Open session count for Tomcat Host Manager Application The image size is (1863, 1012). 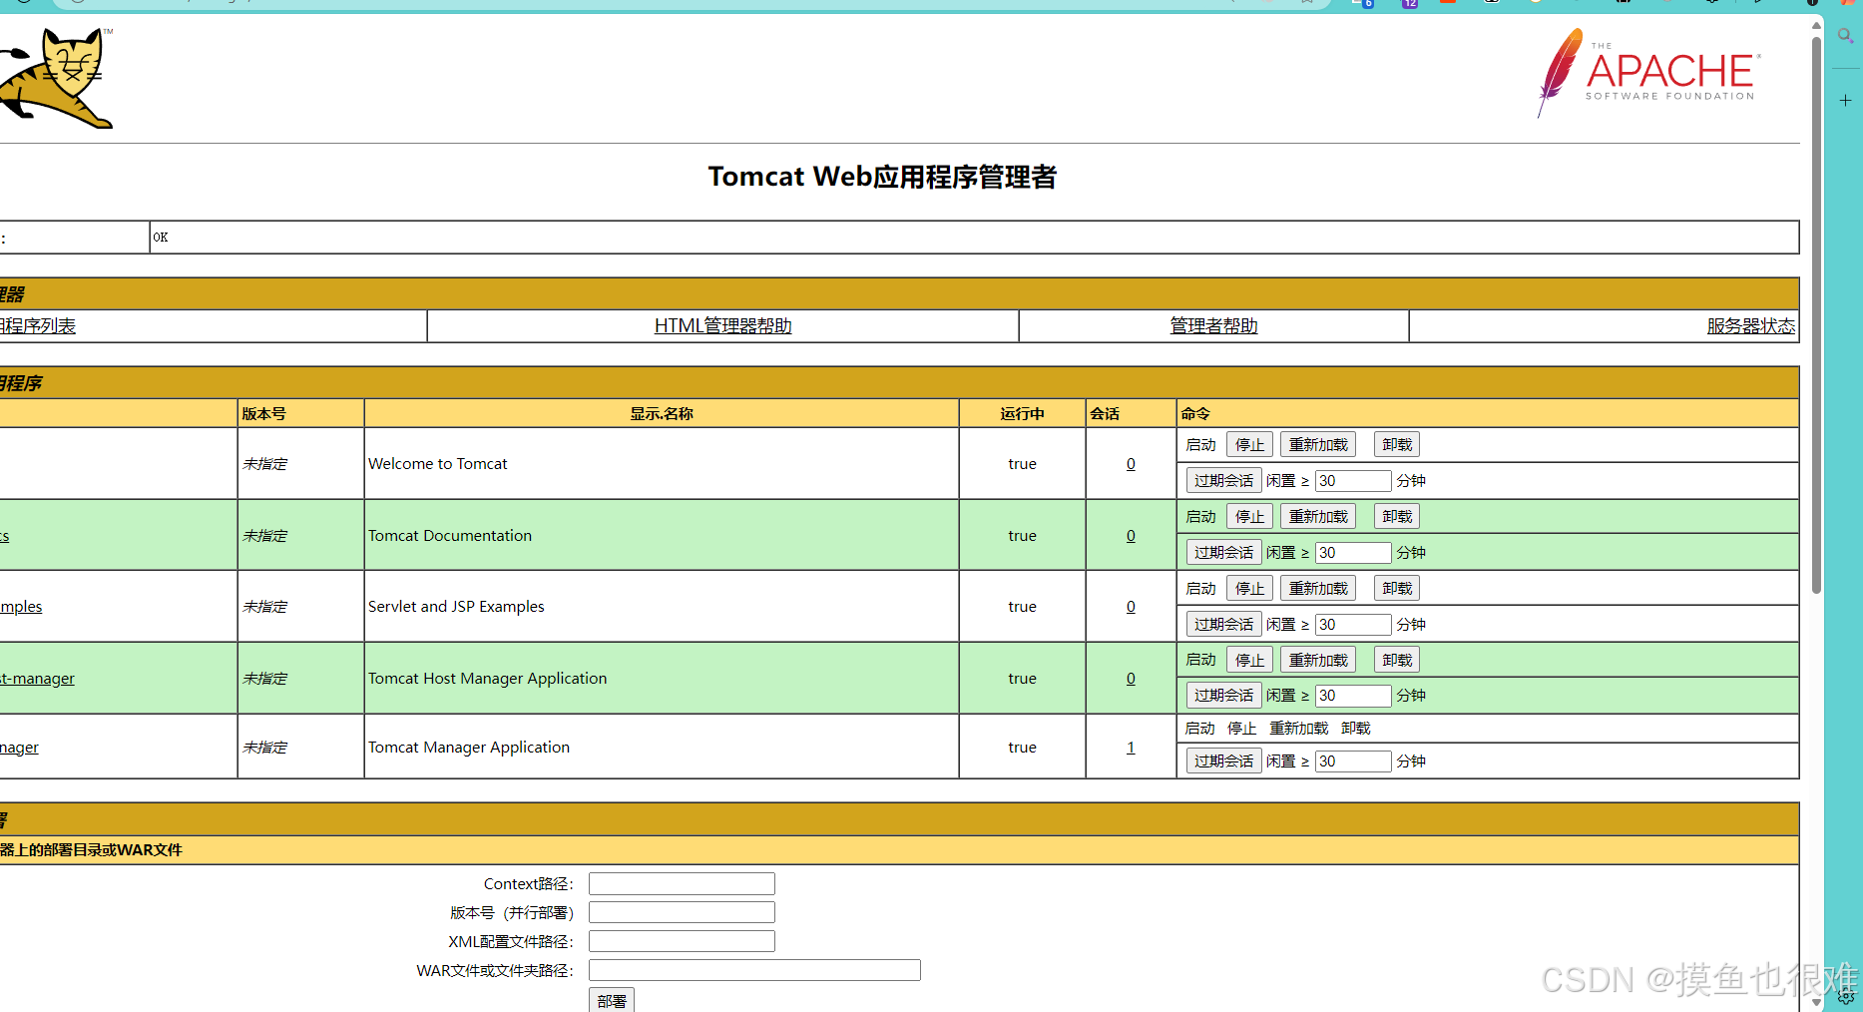pos(1131,679)
